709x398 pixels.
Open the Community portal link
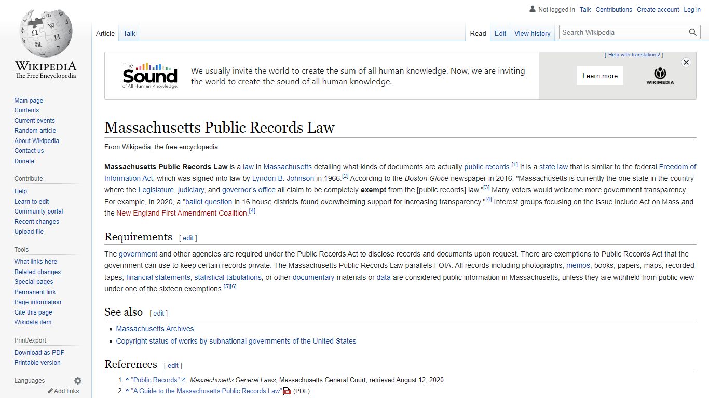point(38,211)
